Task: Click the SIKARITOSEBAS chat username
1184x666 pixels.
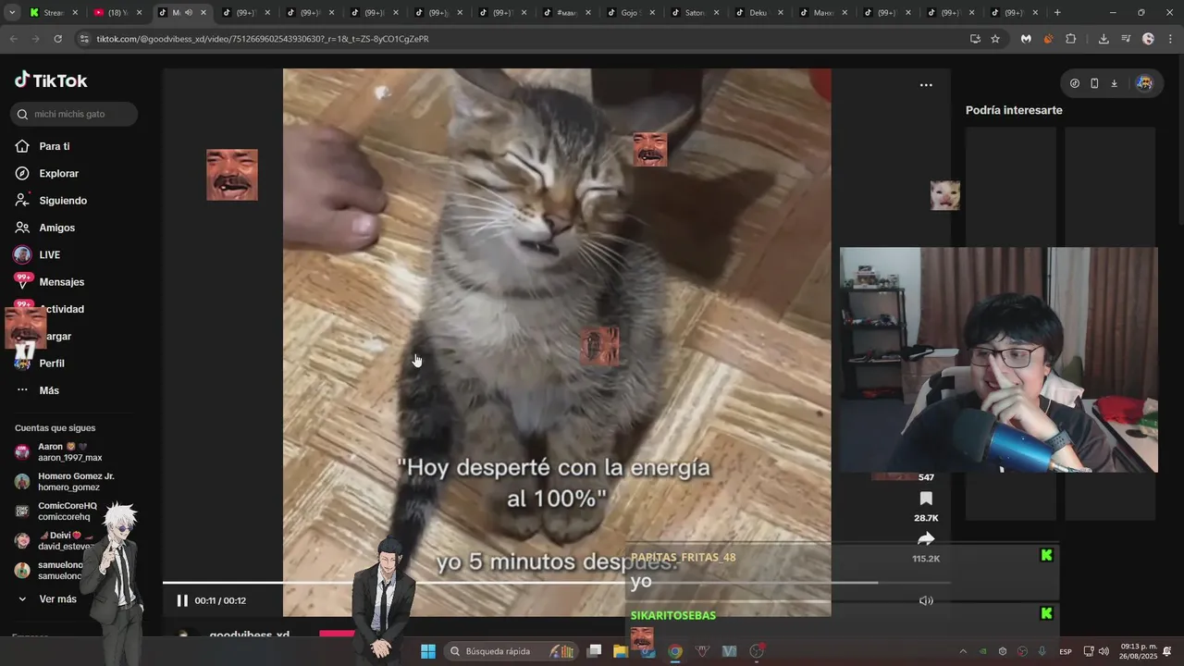Action: click(673, 615)
